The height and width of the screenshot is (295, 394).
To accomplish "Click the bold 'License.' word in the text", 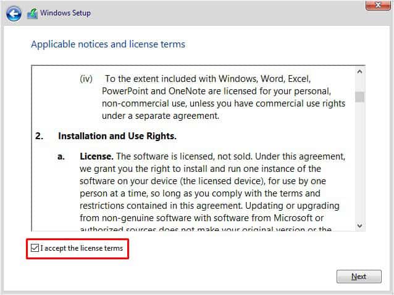I will click(96, 156).
